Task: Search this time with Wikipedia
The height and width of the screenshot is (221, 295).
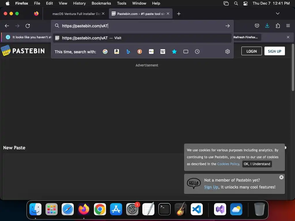Action: click(x=163, y=52)
